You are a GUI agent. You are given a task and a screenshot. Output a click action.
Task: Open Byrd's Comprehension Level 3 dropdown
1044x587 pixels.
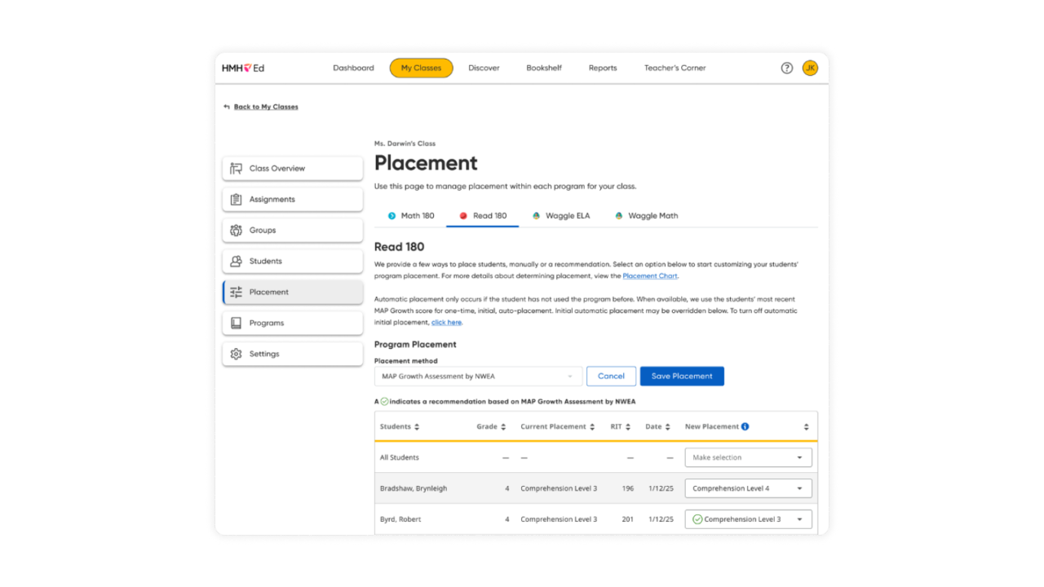(748, 519)
